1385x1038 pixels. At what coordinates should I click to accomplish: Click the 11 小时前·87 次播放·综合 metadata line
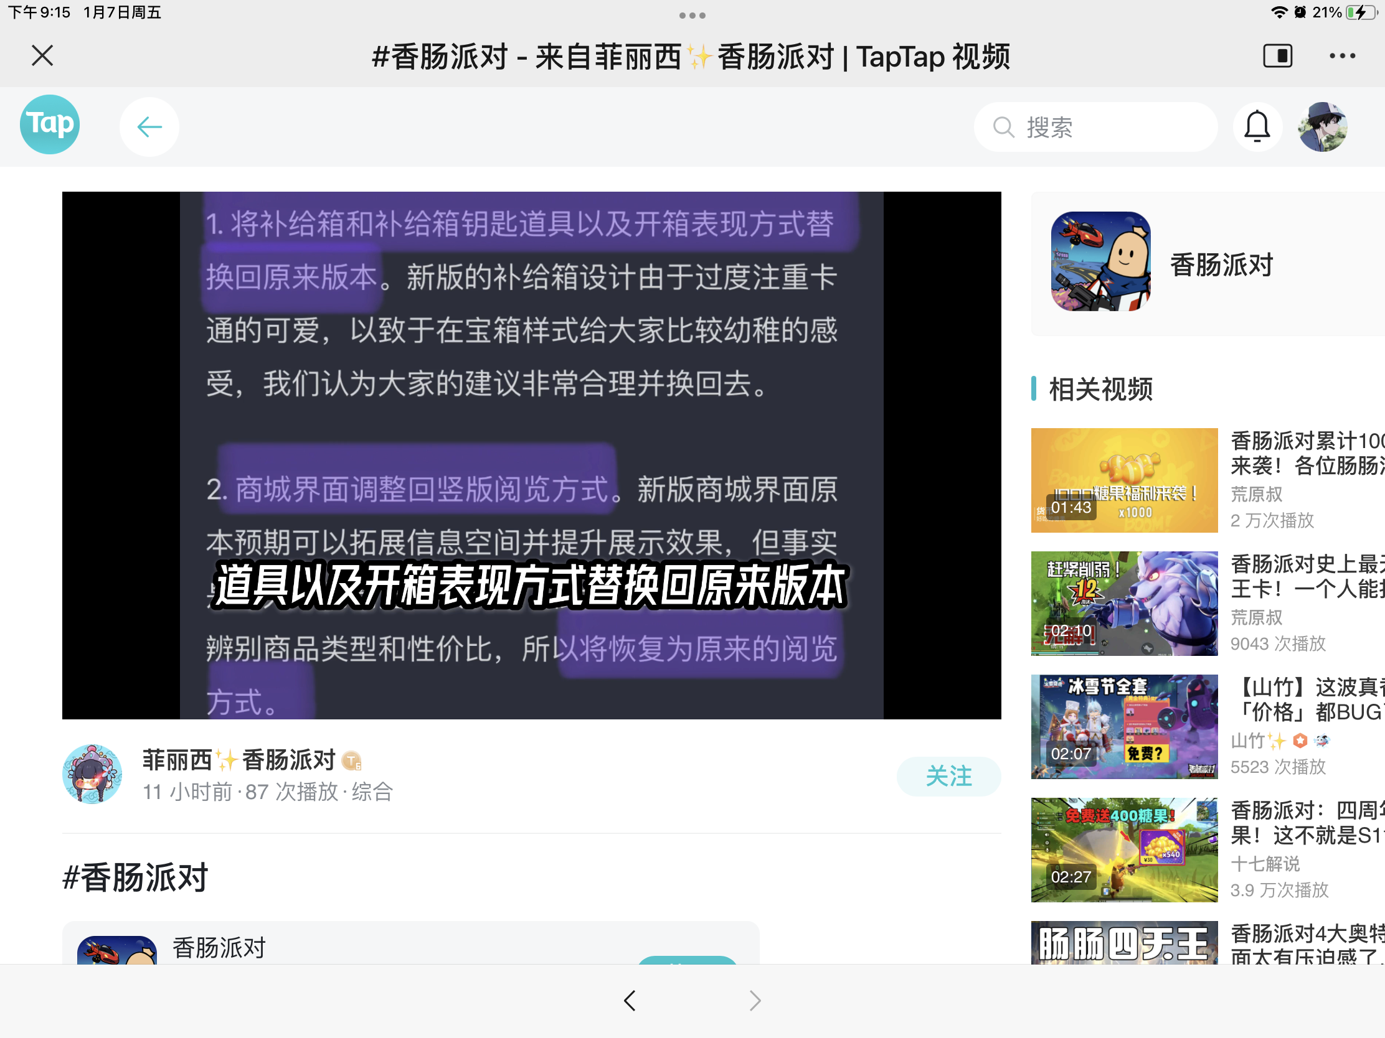[267, 792]
